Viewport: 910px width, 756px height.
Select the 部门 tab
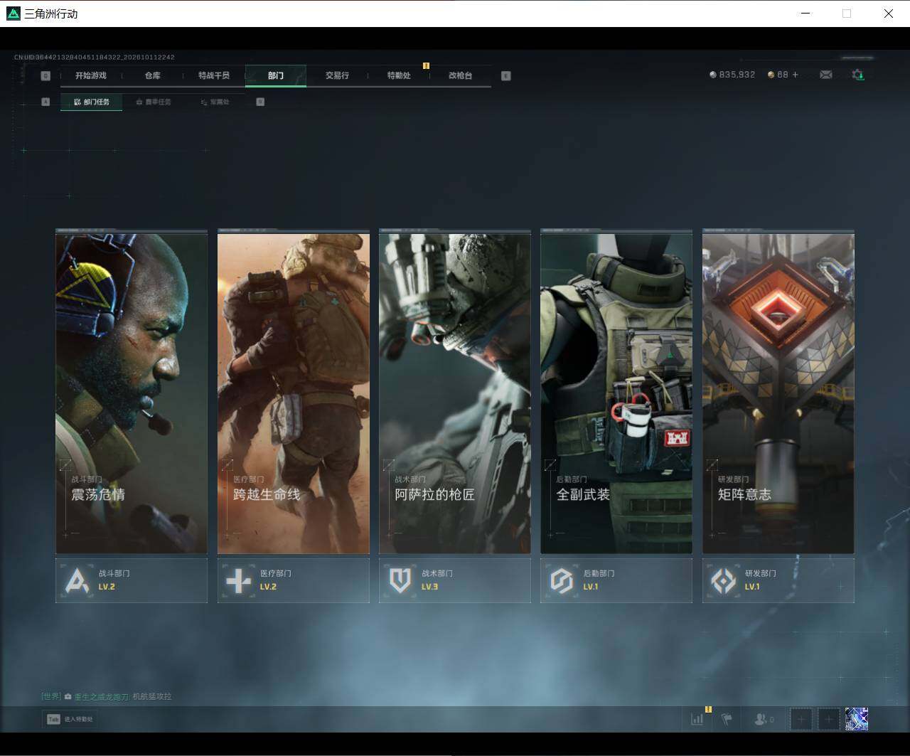click(x=276, y=75)
